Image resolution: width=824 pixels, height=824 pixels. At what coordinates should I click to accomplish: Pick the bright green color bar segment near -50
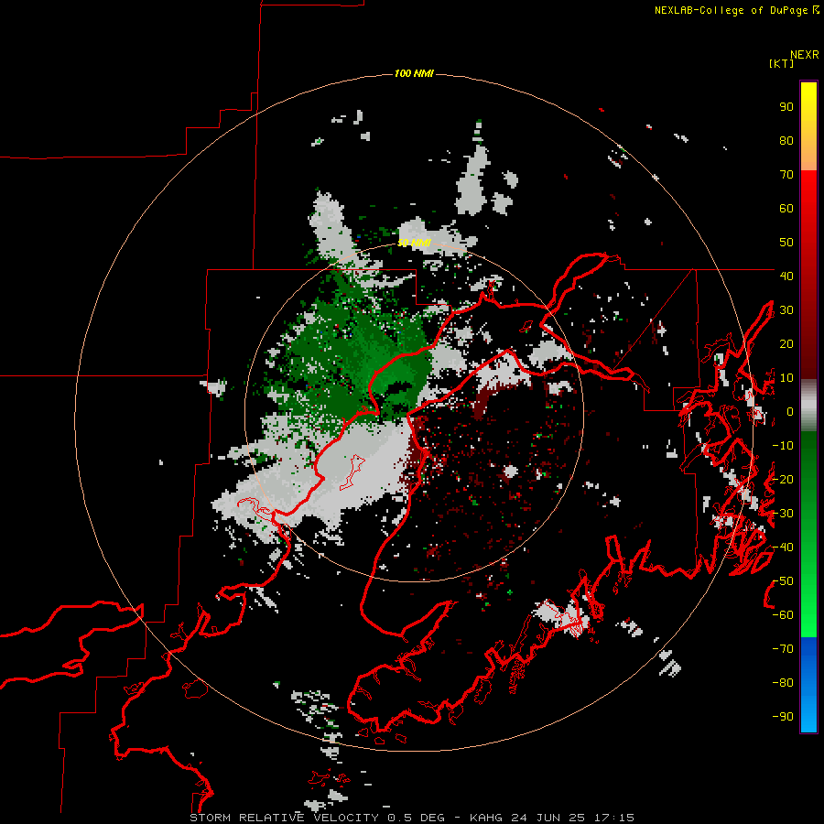[x=808, y=583]
